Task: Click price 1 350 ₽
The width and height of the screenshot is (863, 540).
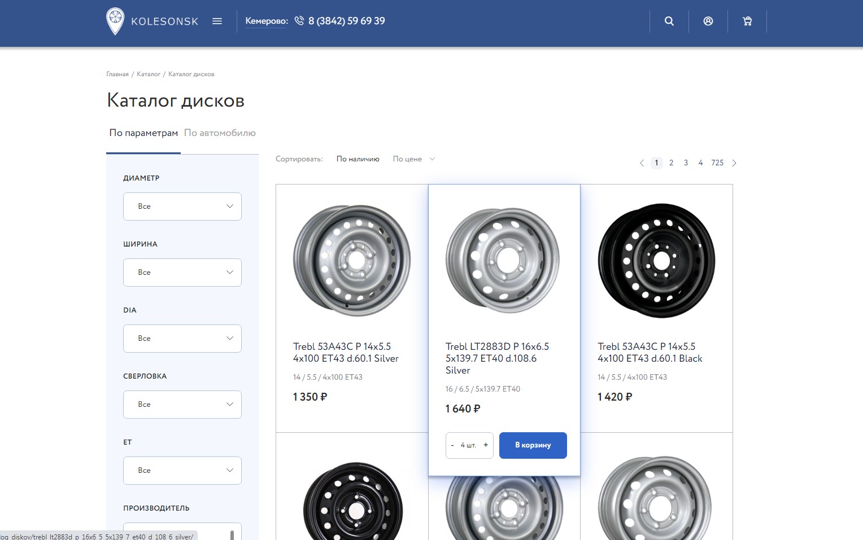Action: pyautogui.click(x=310, y=397)
